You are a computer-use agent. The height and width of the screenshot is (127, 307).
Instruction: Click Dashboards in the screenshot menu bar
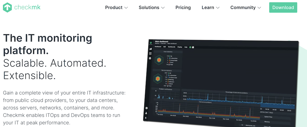(x=172, y=47)
